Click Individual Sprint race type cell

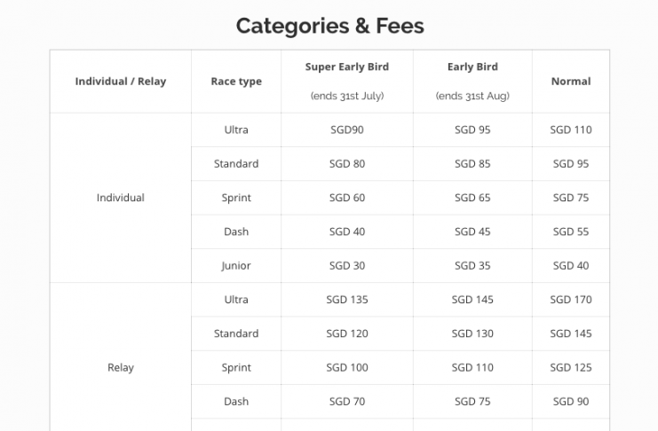(x=236, y=198)
